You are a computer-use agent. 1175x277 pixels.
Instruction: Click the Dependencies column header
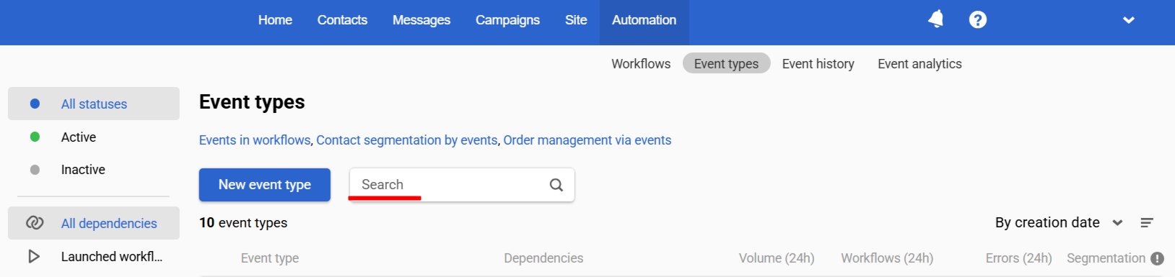[x=543, y=258]
